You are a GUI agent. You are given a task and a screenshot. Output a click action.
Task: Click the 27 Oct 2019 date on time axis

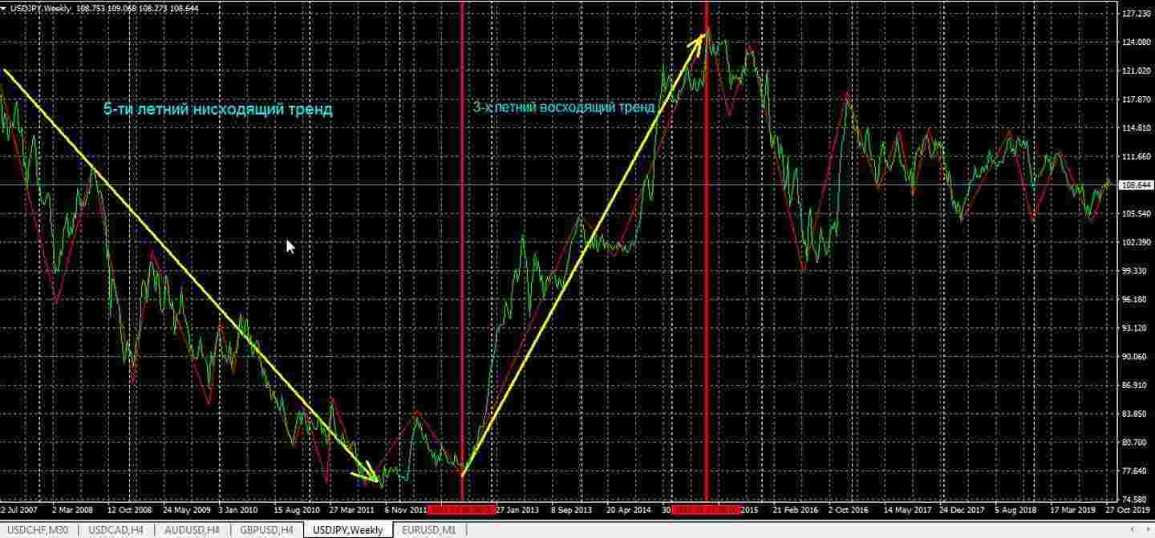[1129, 509]
